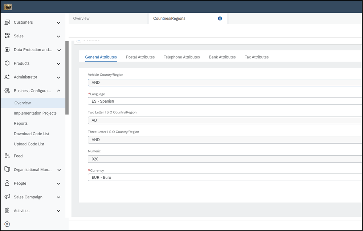This screenshot has height=231, width=363.
Task: Toggle the partially hidden checkbox above tabs
Action: [x=79, y=40]
